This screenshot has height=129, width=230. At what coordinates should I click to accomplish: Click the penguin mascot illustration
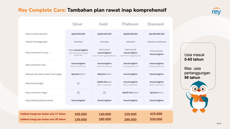(x=198, y=97)
